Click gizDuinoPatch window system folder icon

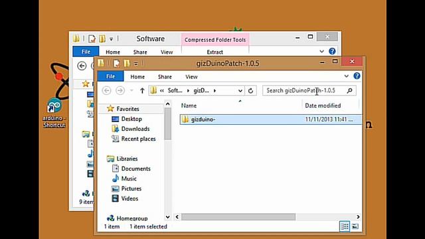[x=101, y=63]
